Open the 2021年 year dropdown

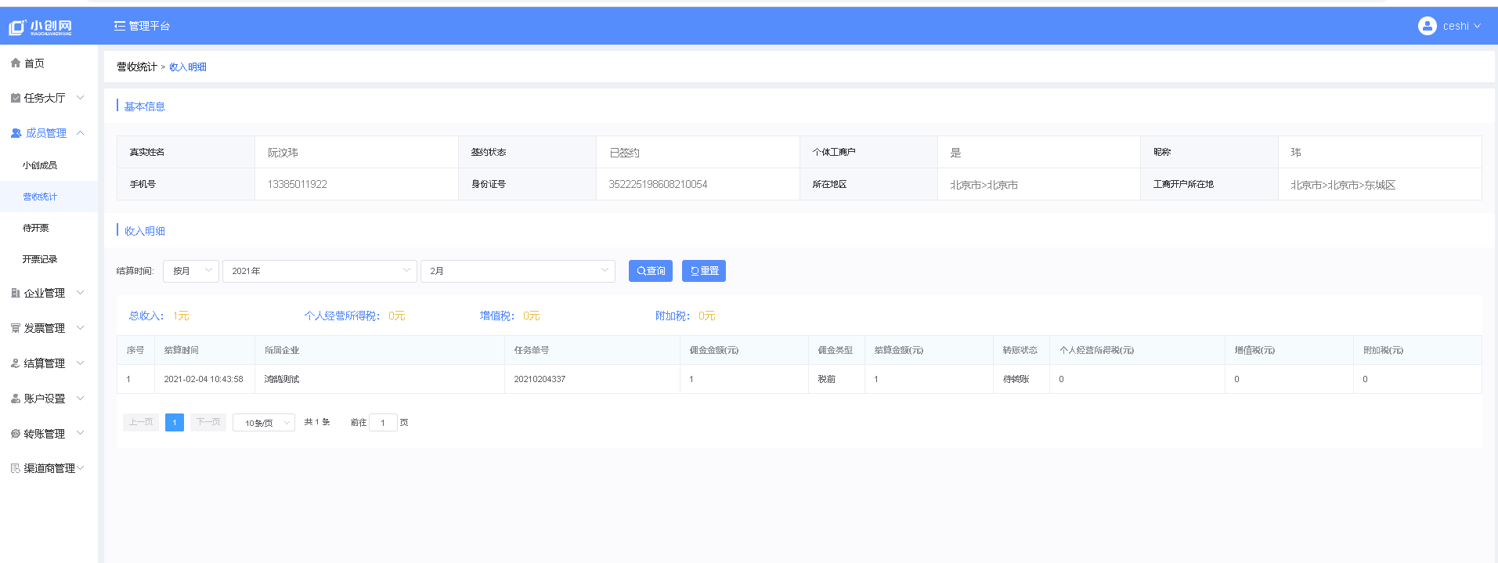point(319,271)
